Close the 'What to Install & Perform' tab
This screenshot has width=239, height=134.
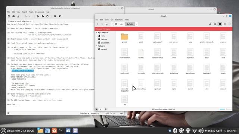31,21
